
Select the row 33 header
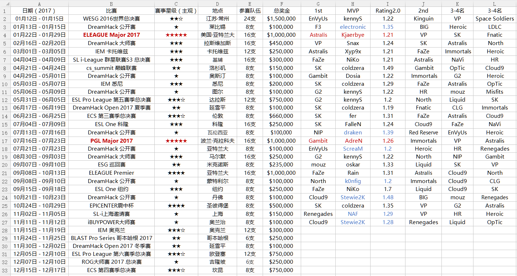5,270
